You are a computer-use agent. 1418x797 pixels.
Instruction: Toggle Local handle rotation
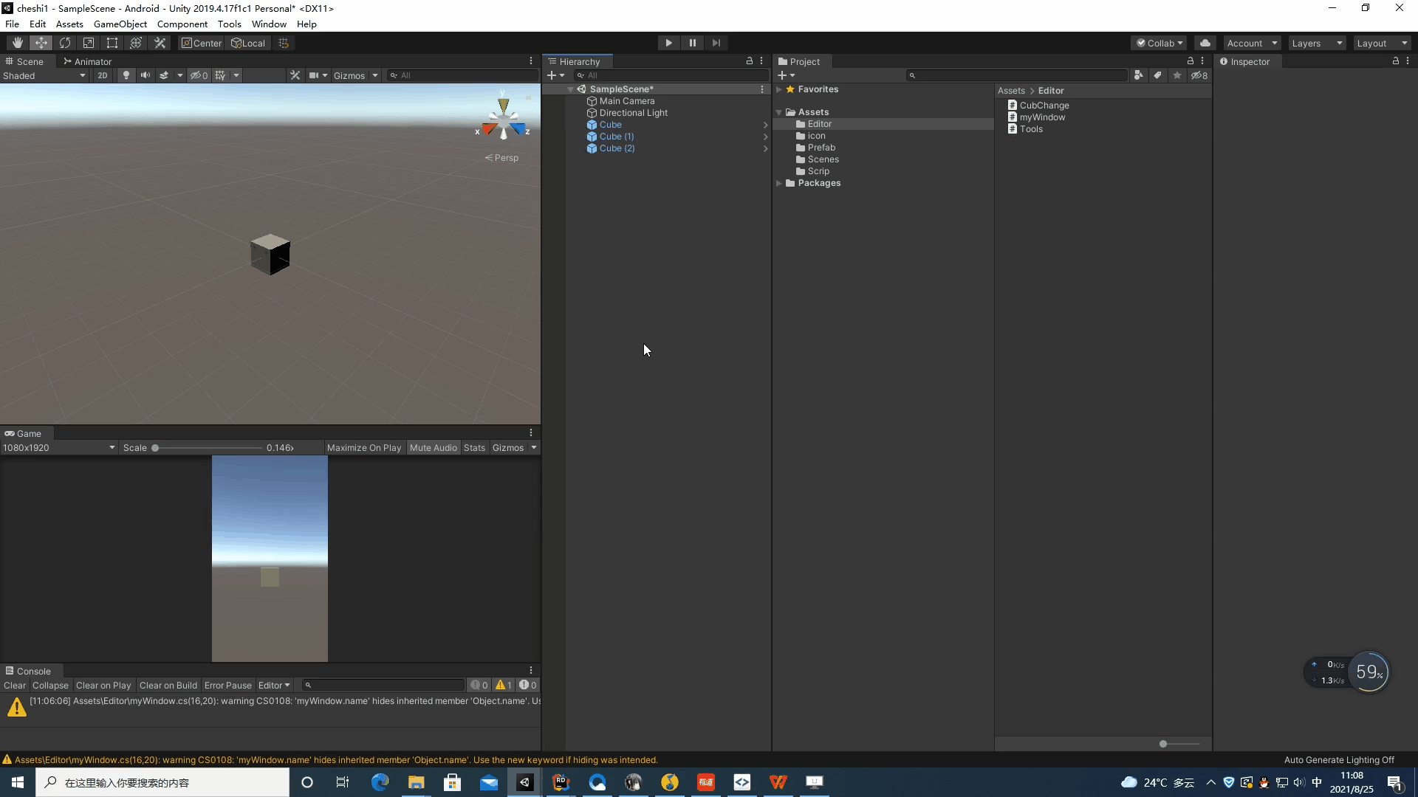click(248, 43)
